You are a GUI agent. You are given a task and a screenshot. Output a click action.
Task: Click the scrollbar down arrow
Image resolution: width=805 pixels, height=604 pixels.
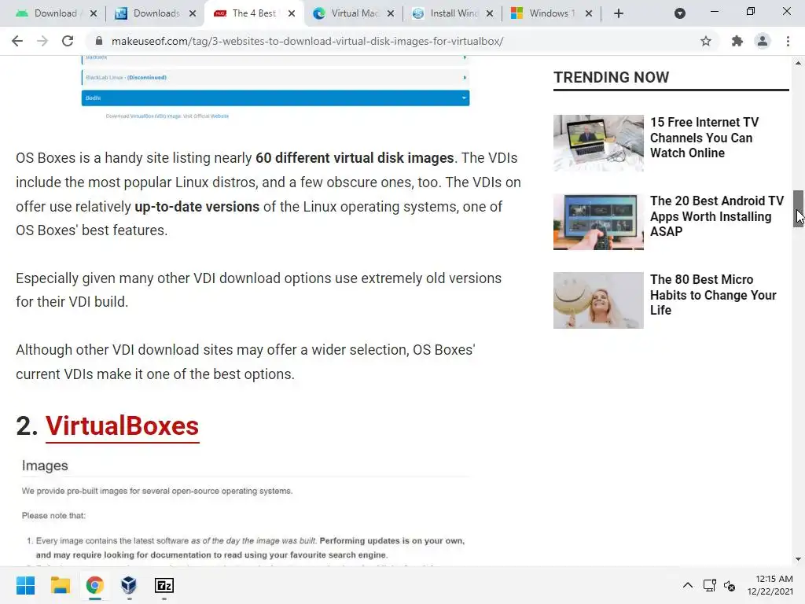click(799, 559)
